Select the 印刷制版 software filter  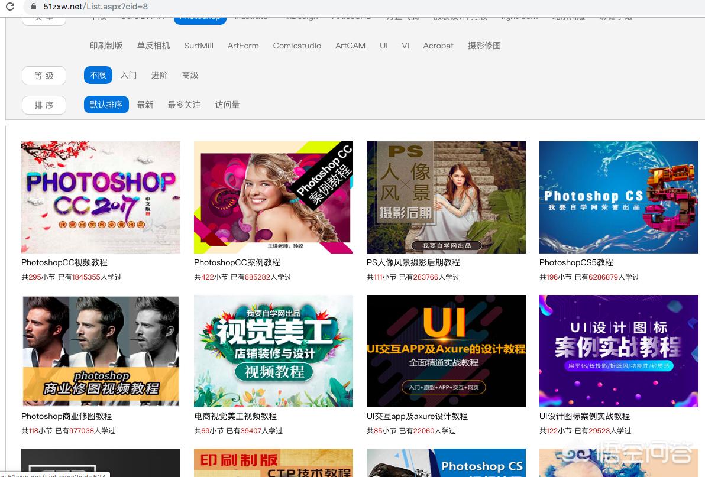tap(106, 46)
